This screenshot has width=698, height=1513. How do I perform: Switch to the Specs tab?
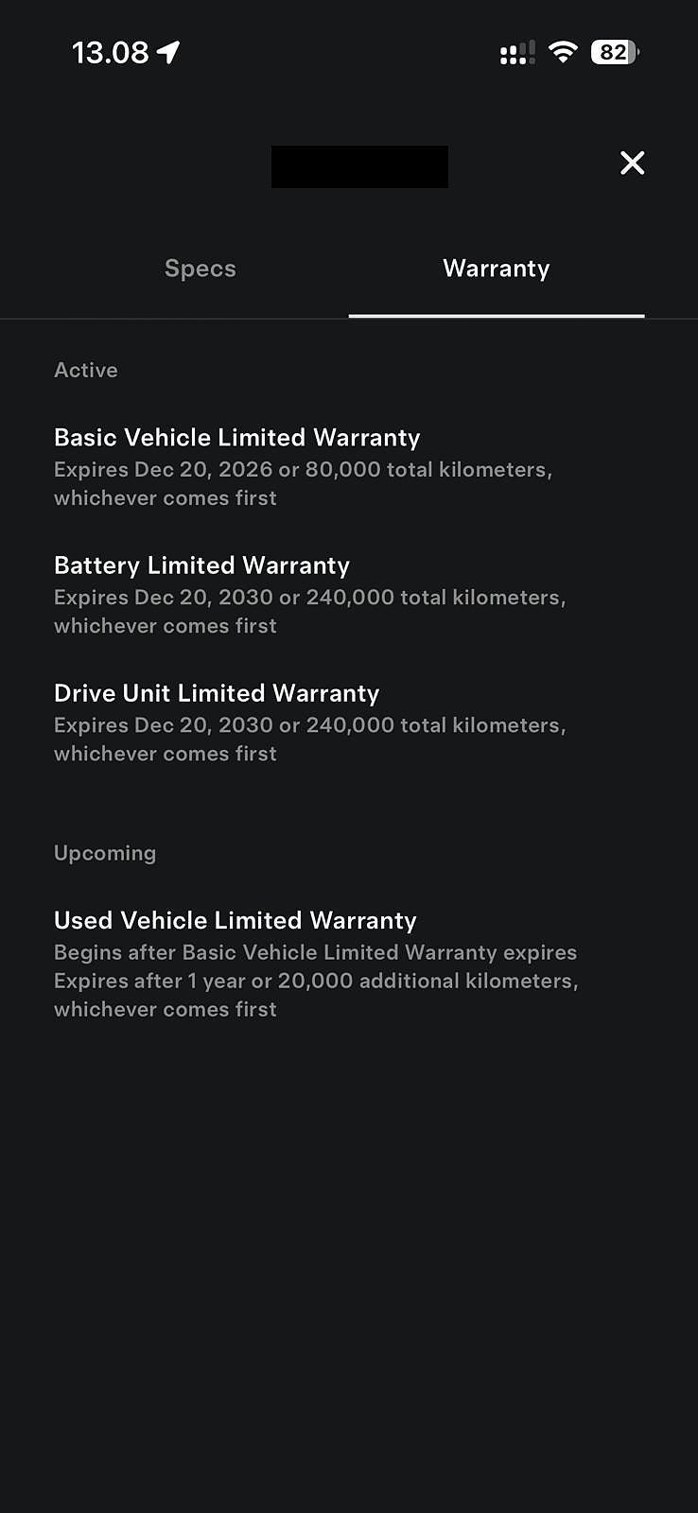(201, 269)
